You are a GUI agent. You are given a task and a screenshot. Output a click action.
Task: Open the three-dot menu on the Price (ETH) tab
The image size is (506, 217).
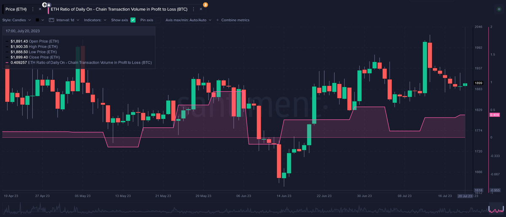(33, 9)
